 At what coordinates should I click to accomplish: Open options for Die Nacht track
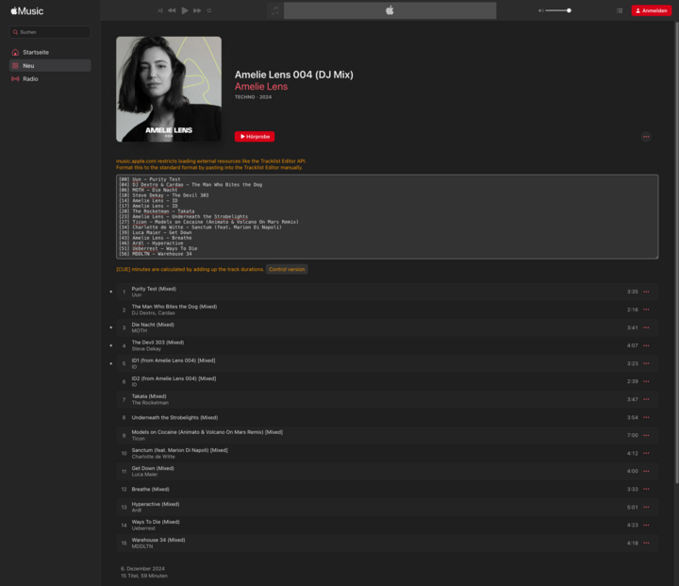click(646, 327)
